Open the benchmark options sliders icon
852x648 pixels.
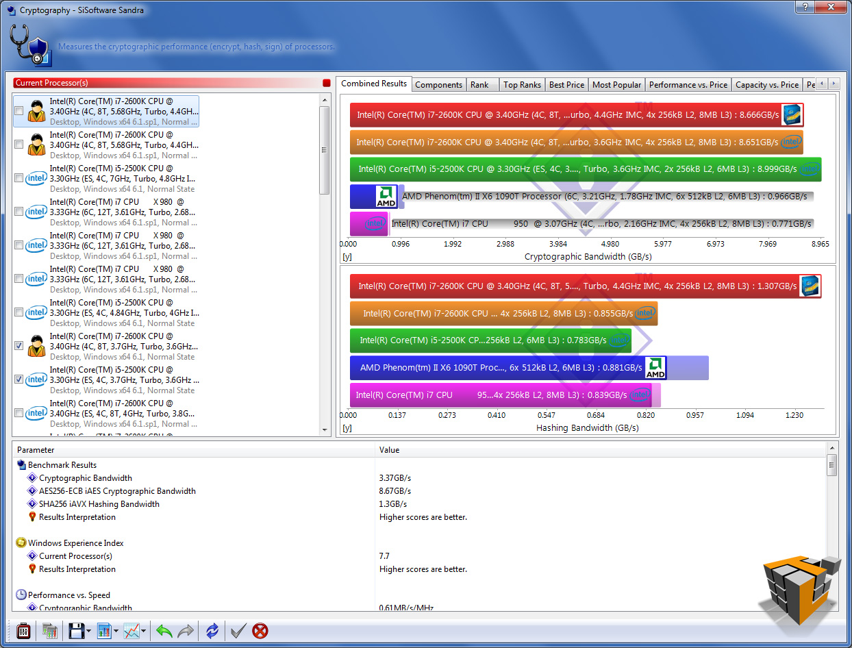23,630
